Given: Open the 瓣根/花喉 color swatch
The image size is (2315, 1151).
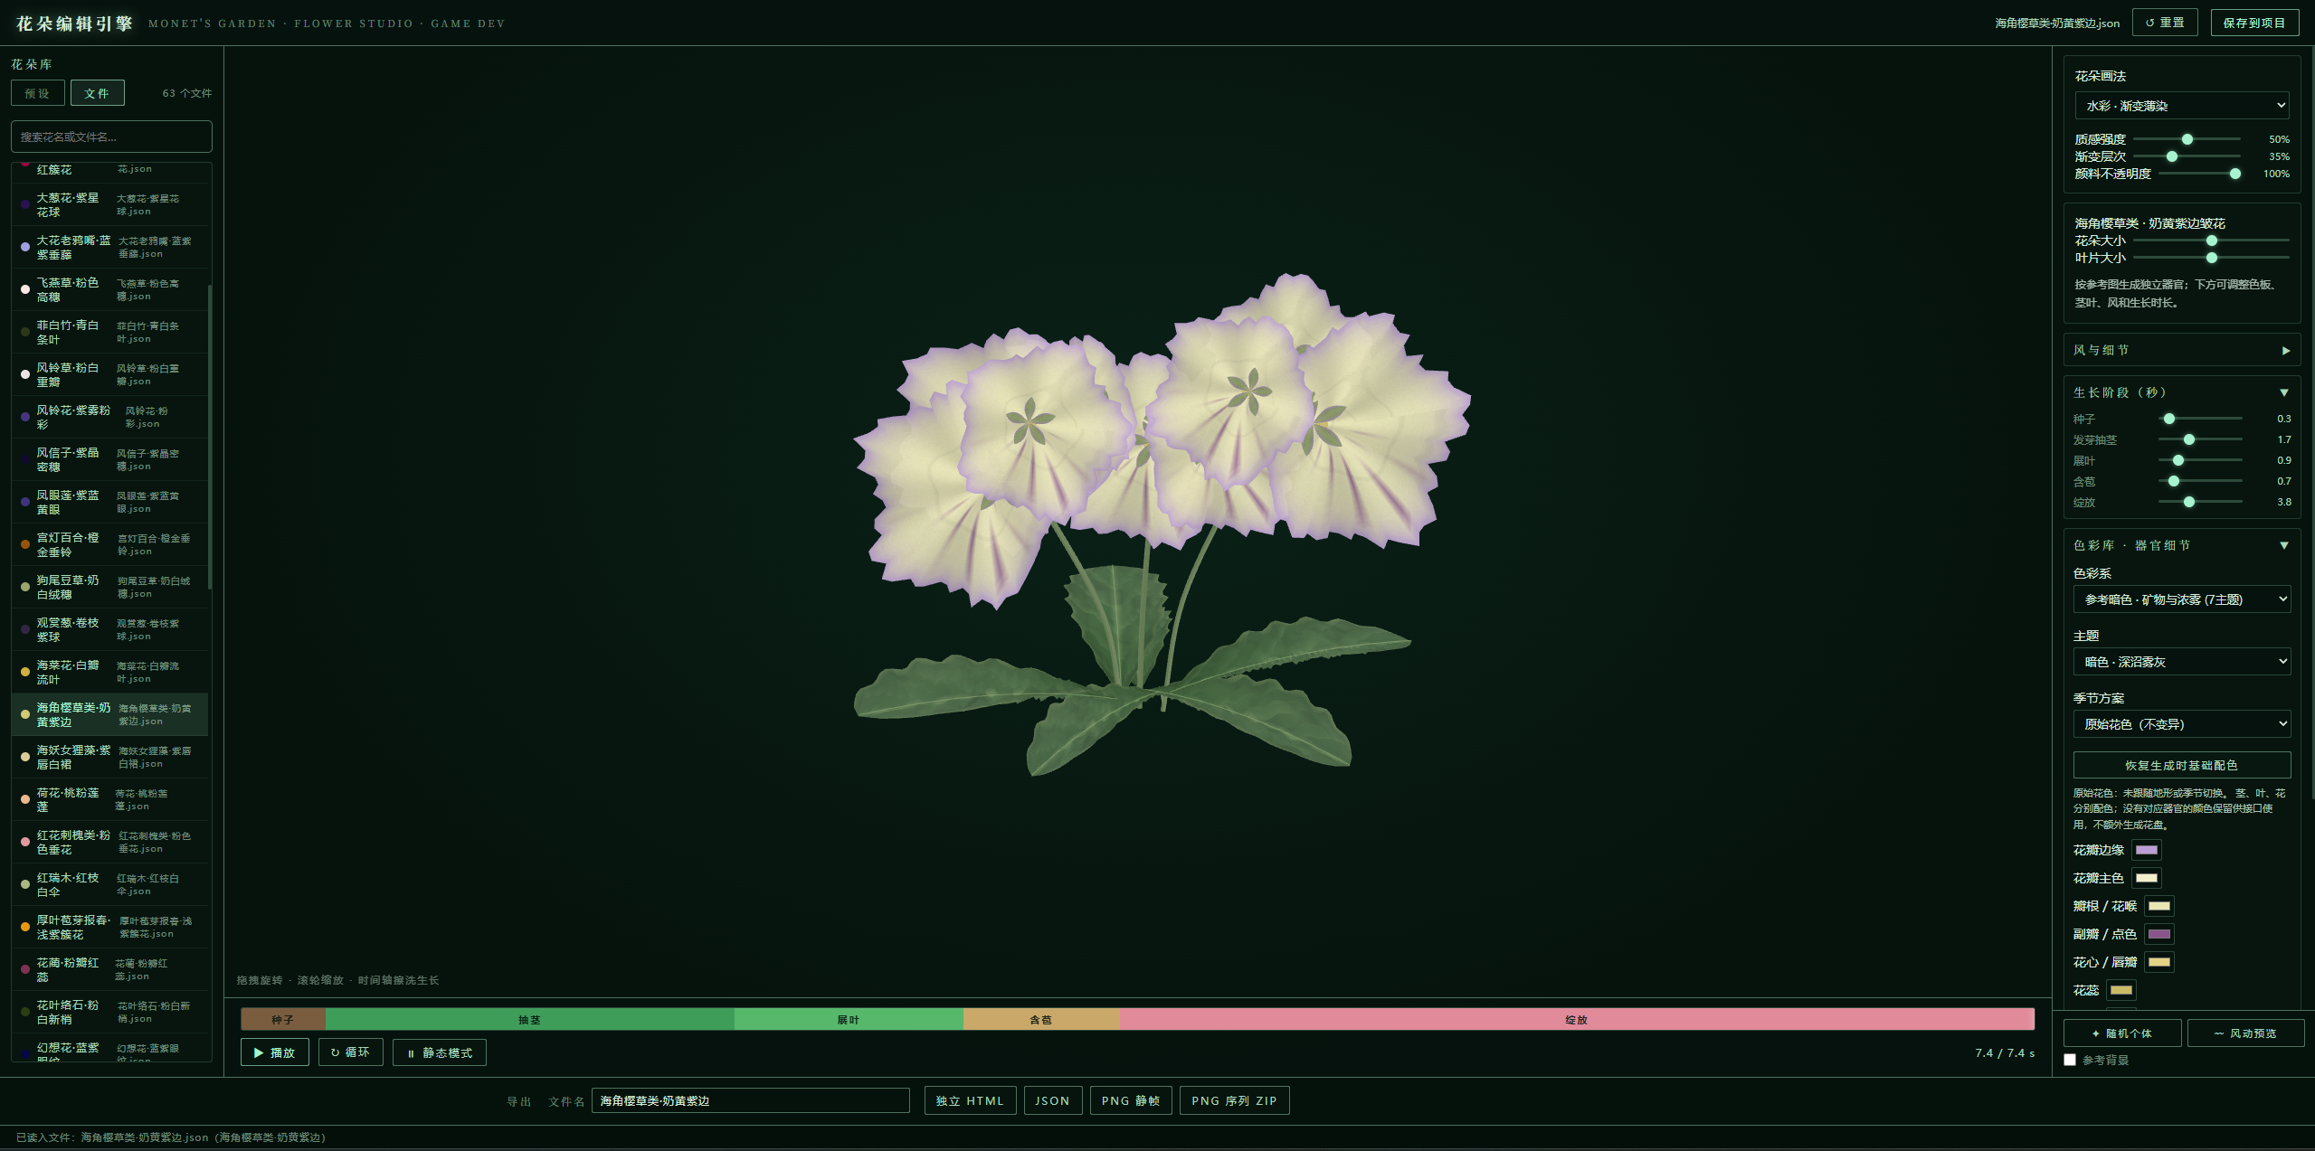Looking at the screenshot, I should pos(2158,906).
